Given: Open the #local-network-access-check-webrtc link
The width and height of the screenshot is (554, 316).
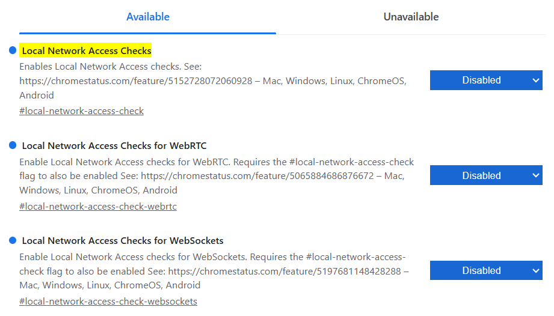Looking at the screenshot, I should 97,207.
